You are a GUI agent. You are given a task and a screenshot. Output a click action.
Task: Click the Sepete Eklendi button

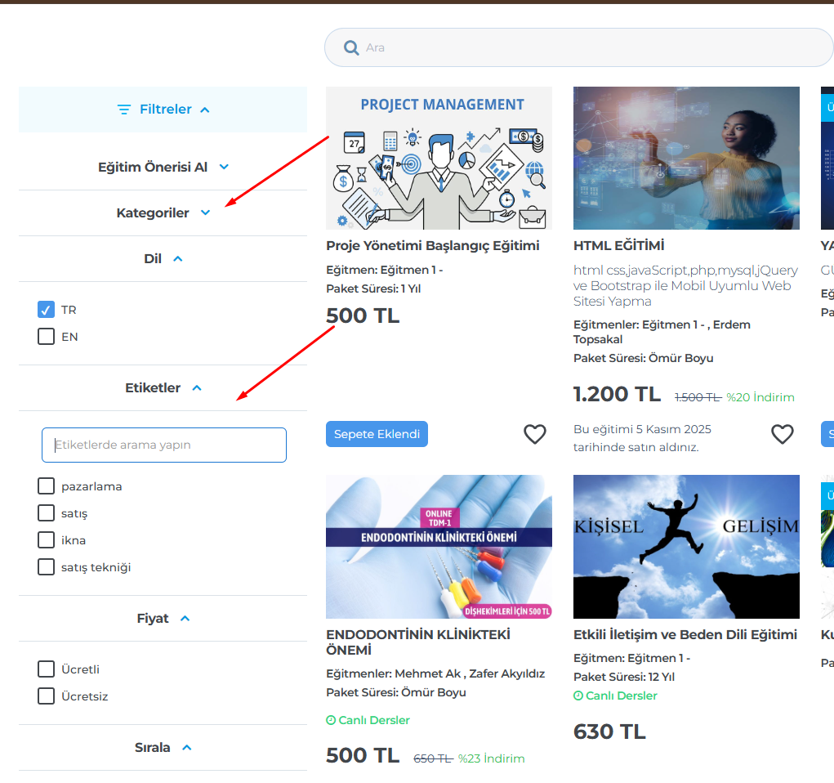(x=377, y=435)
